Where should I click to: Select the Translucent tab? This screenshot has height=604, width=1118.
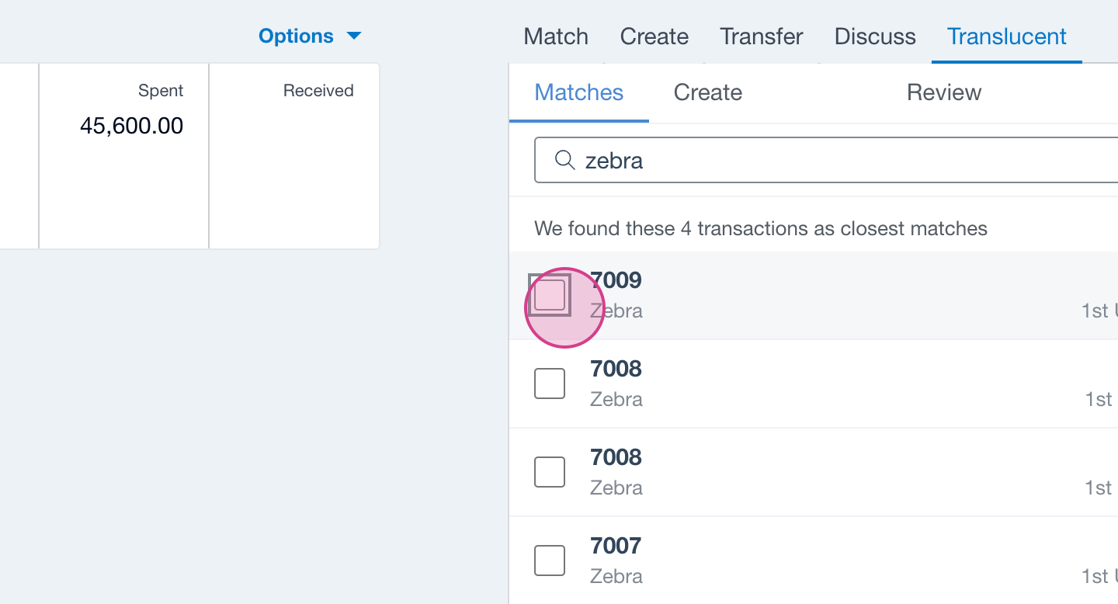click(1007, 36)
